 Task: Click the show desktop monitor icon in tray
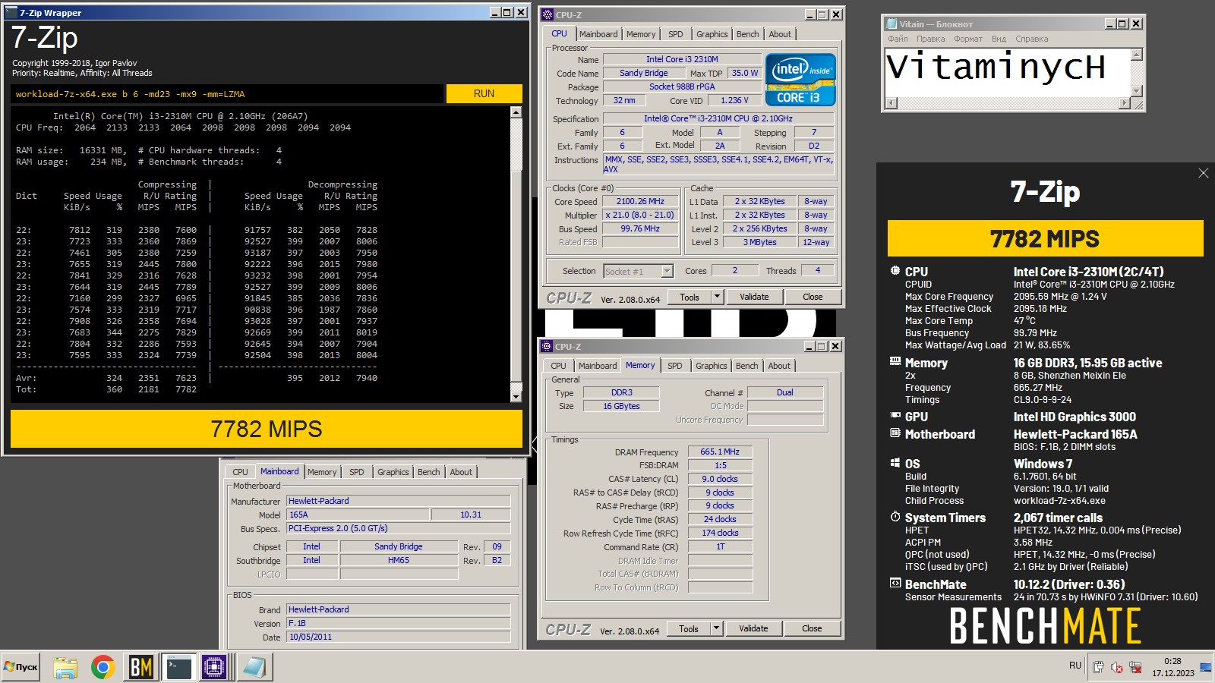(x=1205, y=667)
